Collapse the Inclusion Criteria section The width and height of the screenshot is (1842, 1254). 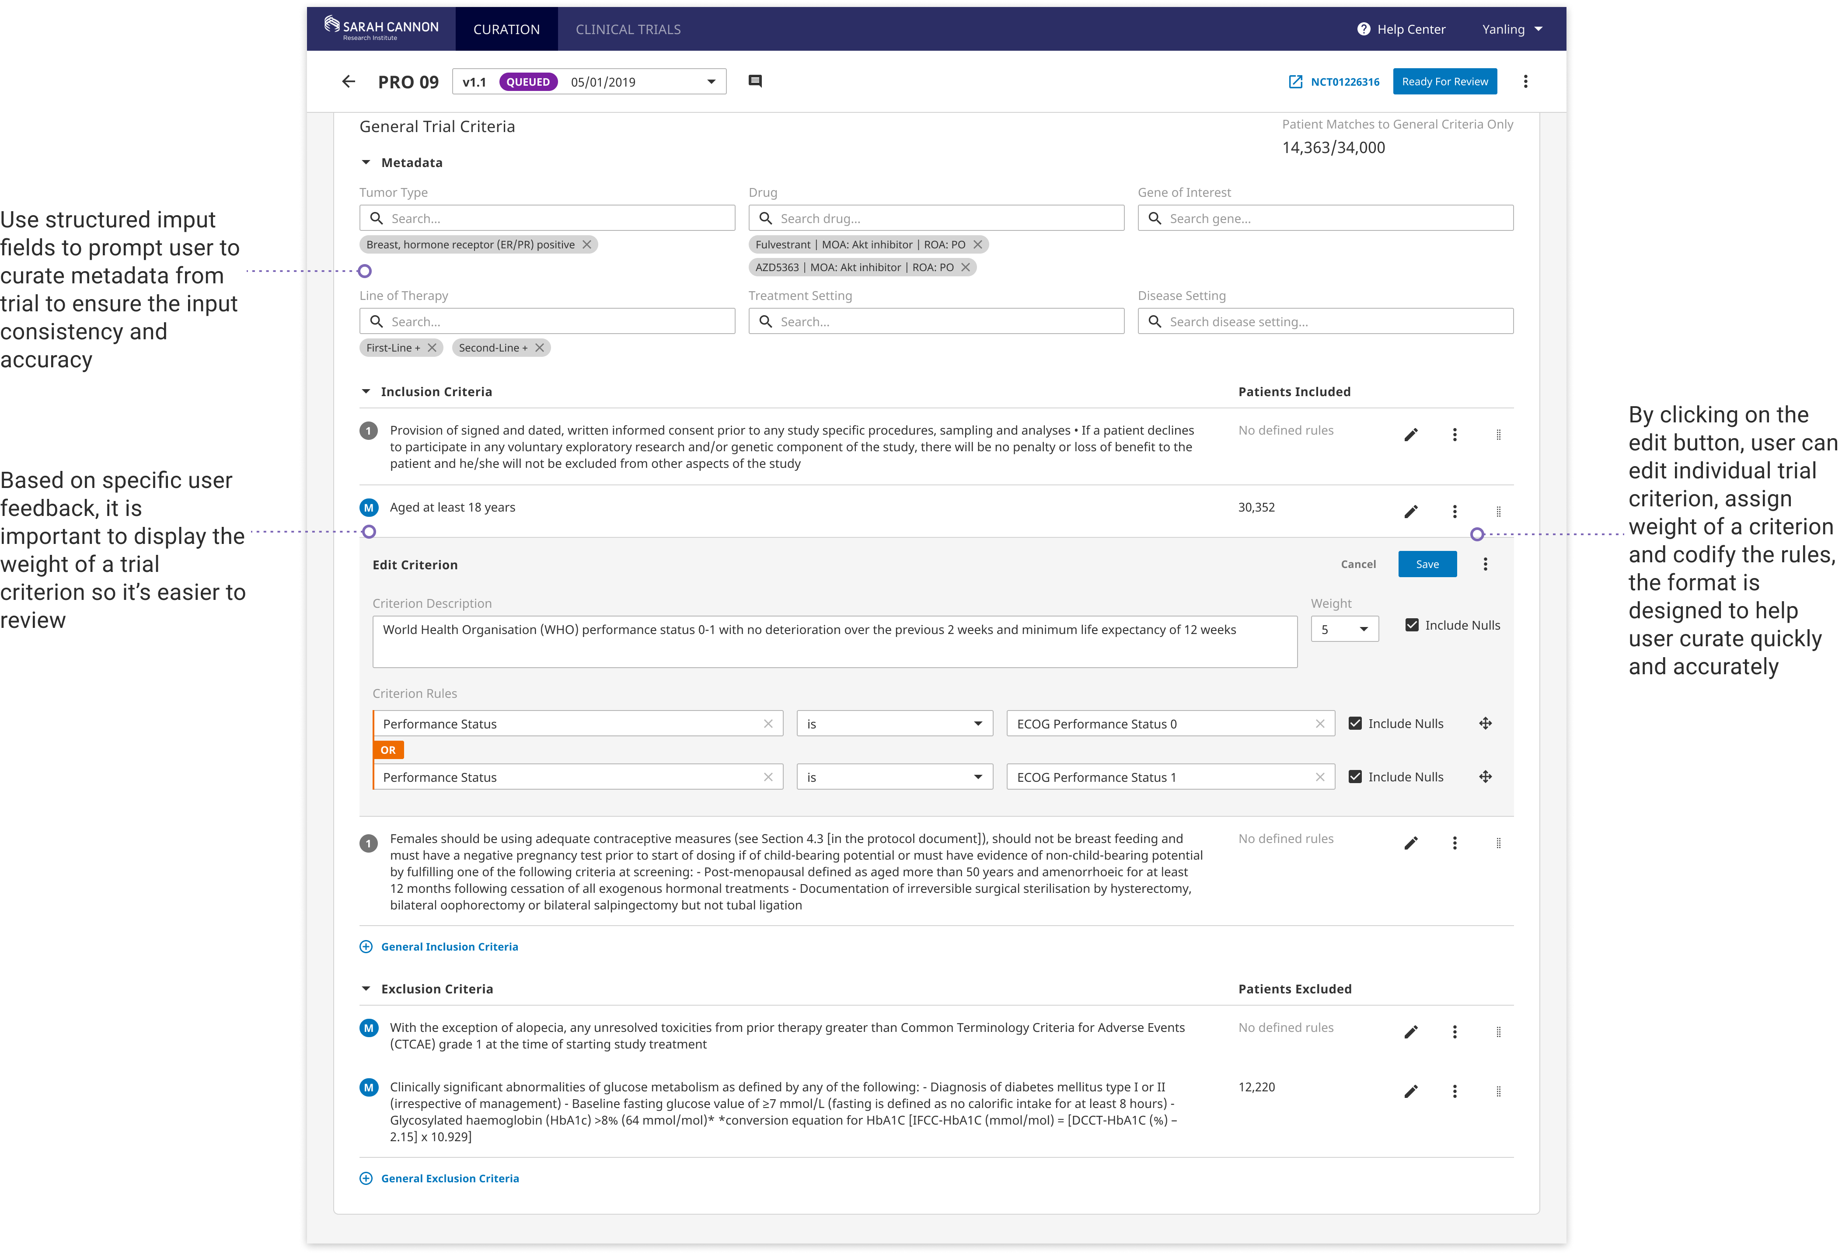click(x=366, y=392)
